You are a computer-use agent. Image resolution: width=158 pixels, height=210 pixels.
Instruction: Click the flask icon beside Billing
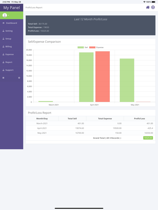pos(3,46)
